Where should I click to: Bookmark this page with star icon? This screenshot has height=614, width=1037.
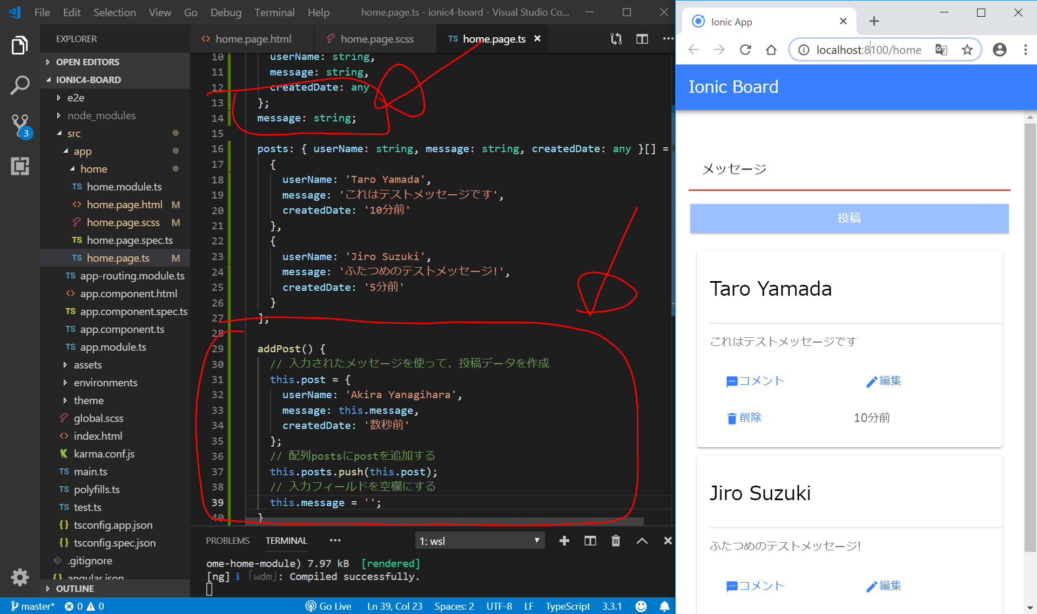tap(967, 50)
